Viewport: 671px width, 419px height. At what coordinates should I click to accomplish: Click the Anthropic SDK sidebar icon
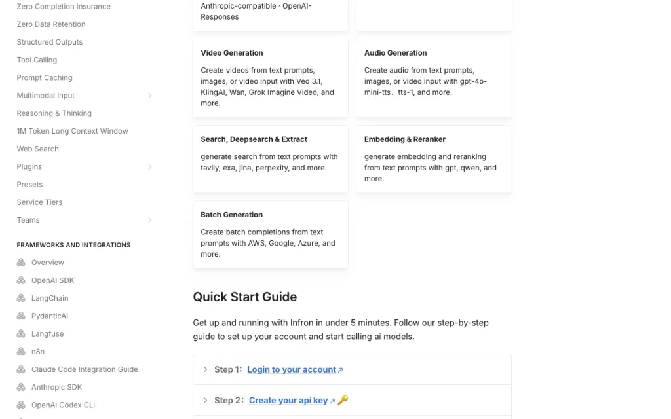point(21,388)
